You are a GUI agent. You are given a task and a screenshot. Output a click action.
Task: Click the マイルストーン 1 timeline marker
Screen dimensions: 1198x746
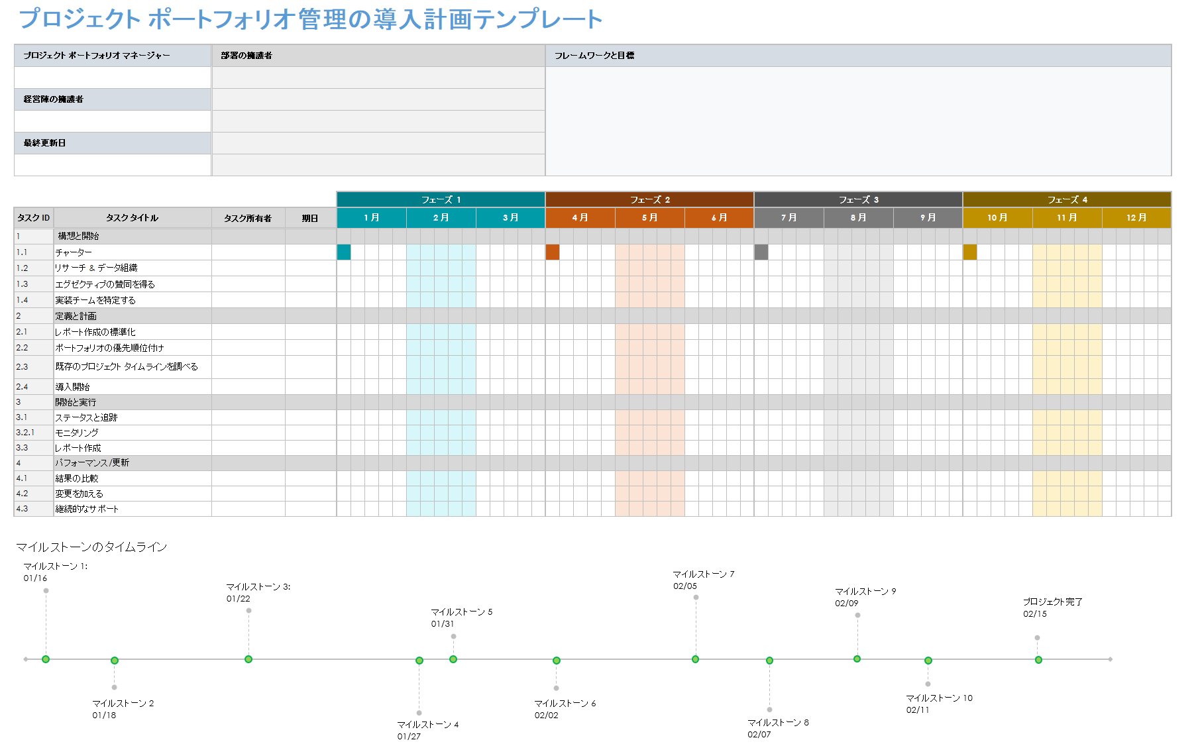(46, 659)
